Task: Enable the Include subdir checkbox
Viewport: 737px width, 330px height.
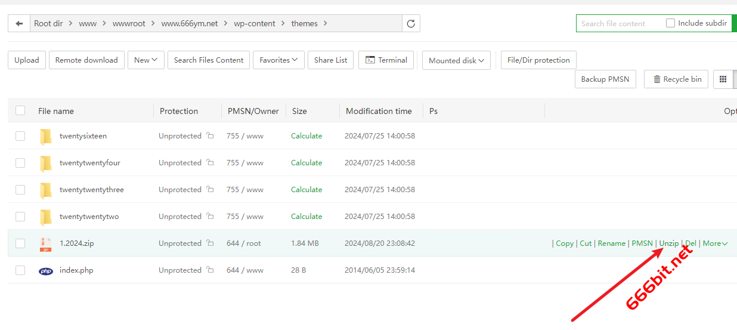Action: pos(670,23)
